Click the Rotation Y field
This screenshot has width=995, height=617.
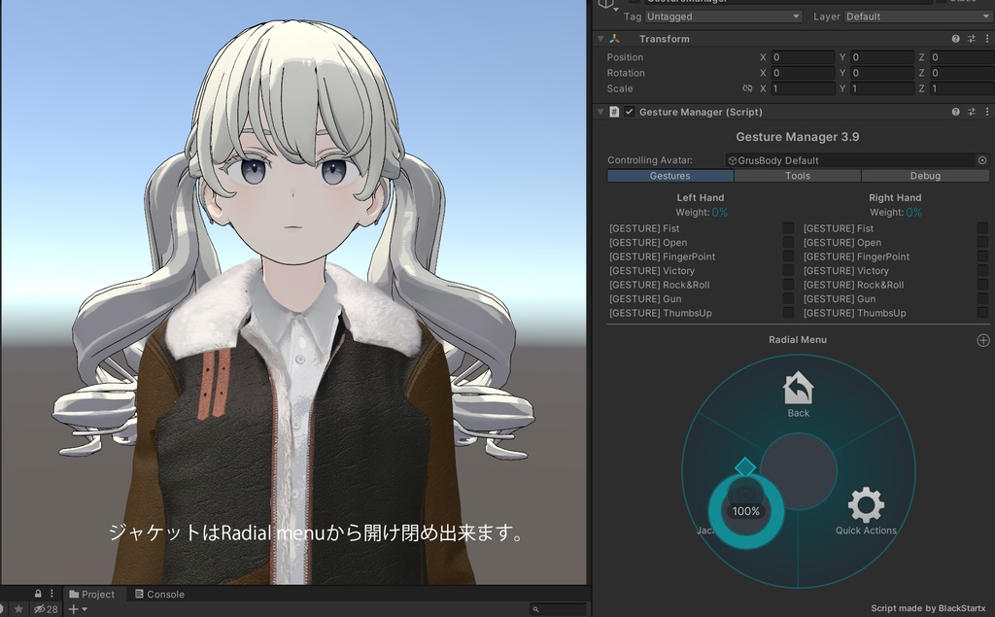pos(882,73)
